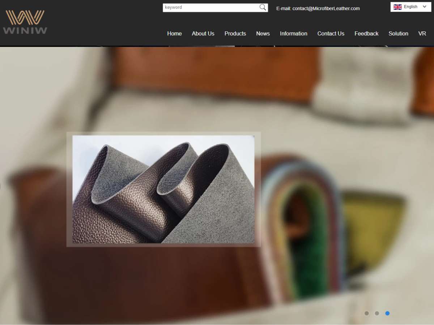Viewport: 434px width, 325px height.
Task: Open the Feedback page
Action: (x=366, y=34)
